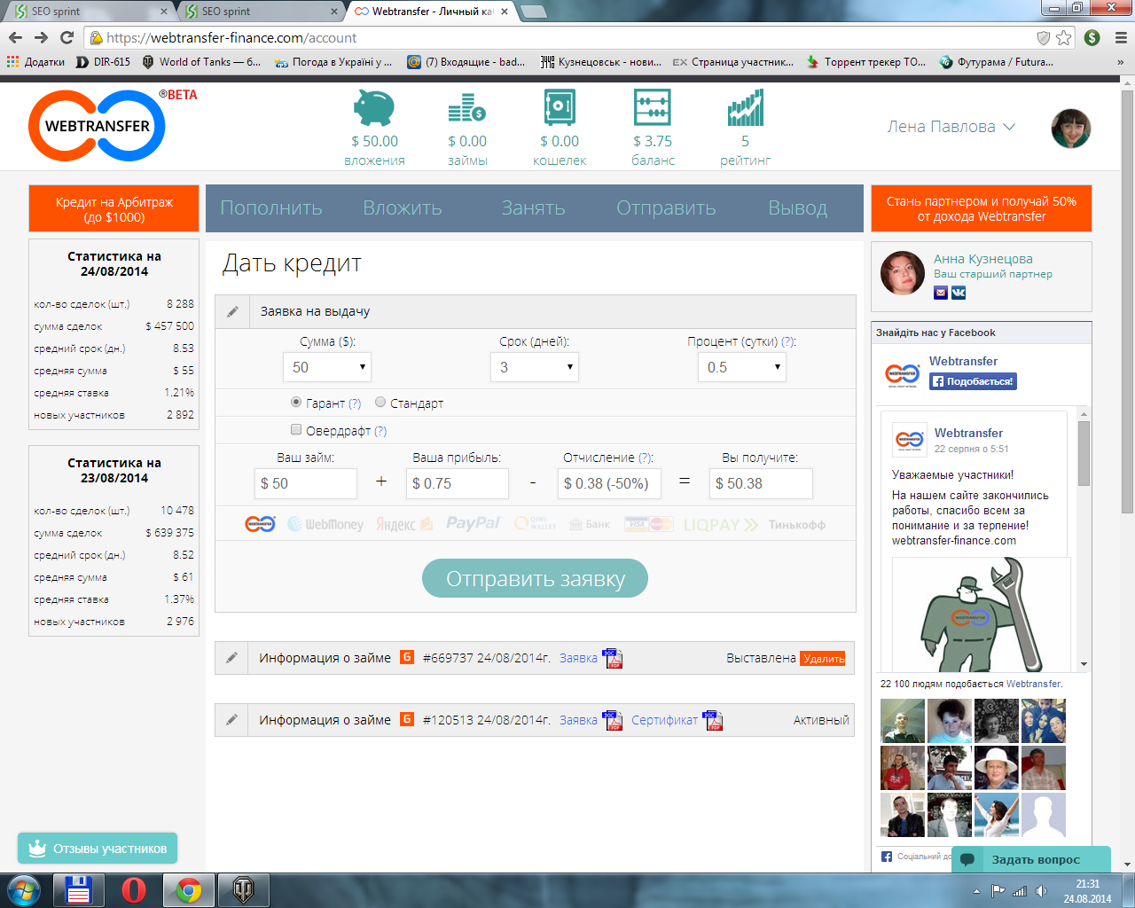Click pencil icon for loan #669737
The image size is (1135, 908).
[231, 658]
